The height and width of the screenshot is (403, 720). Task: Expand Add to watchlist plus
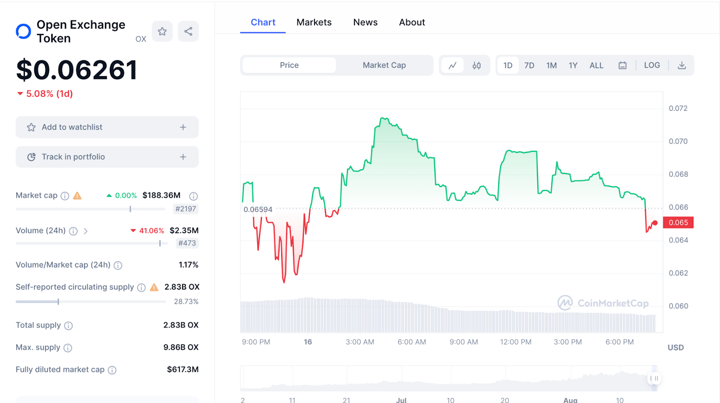pos(183,127)
